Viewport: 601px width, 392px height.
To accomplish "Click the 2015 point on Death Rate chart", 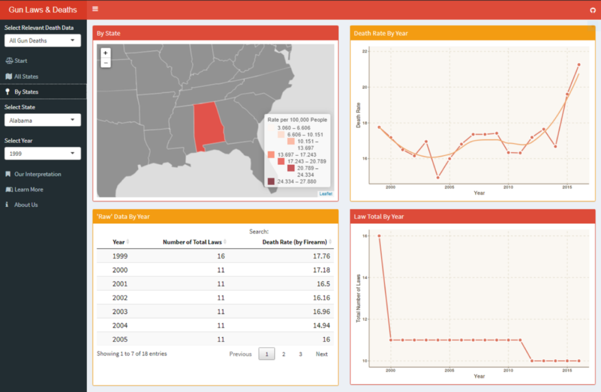I will coord(567,94).
